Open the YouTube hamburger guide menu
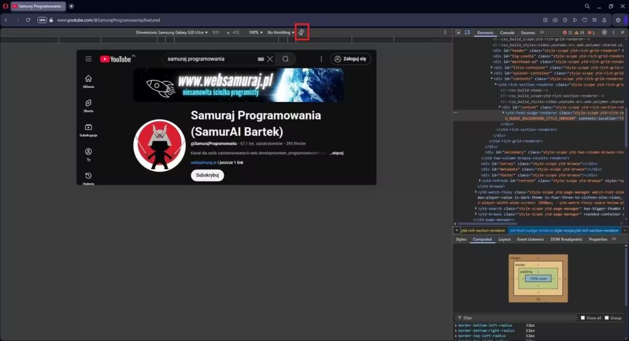 click(88, 59)
